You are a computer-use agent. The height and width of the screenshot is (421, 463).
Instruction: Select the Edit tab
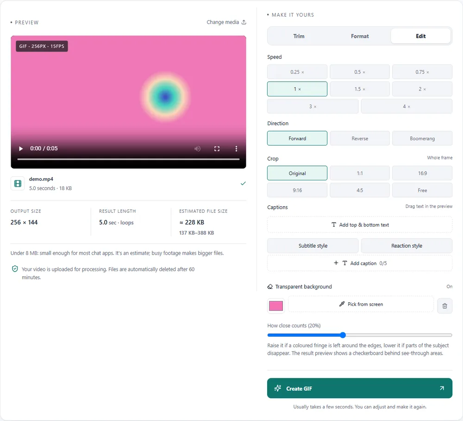click(421, 36)
